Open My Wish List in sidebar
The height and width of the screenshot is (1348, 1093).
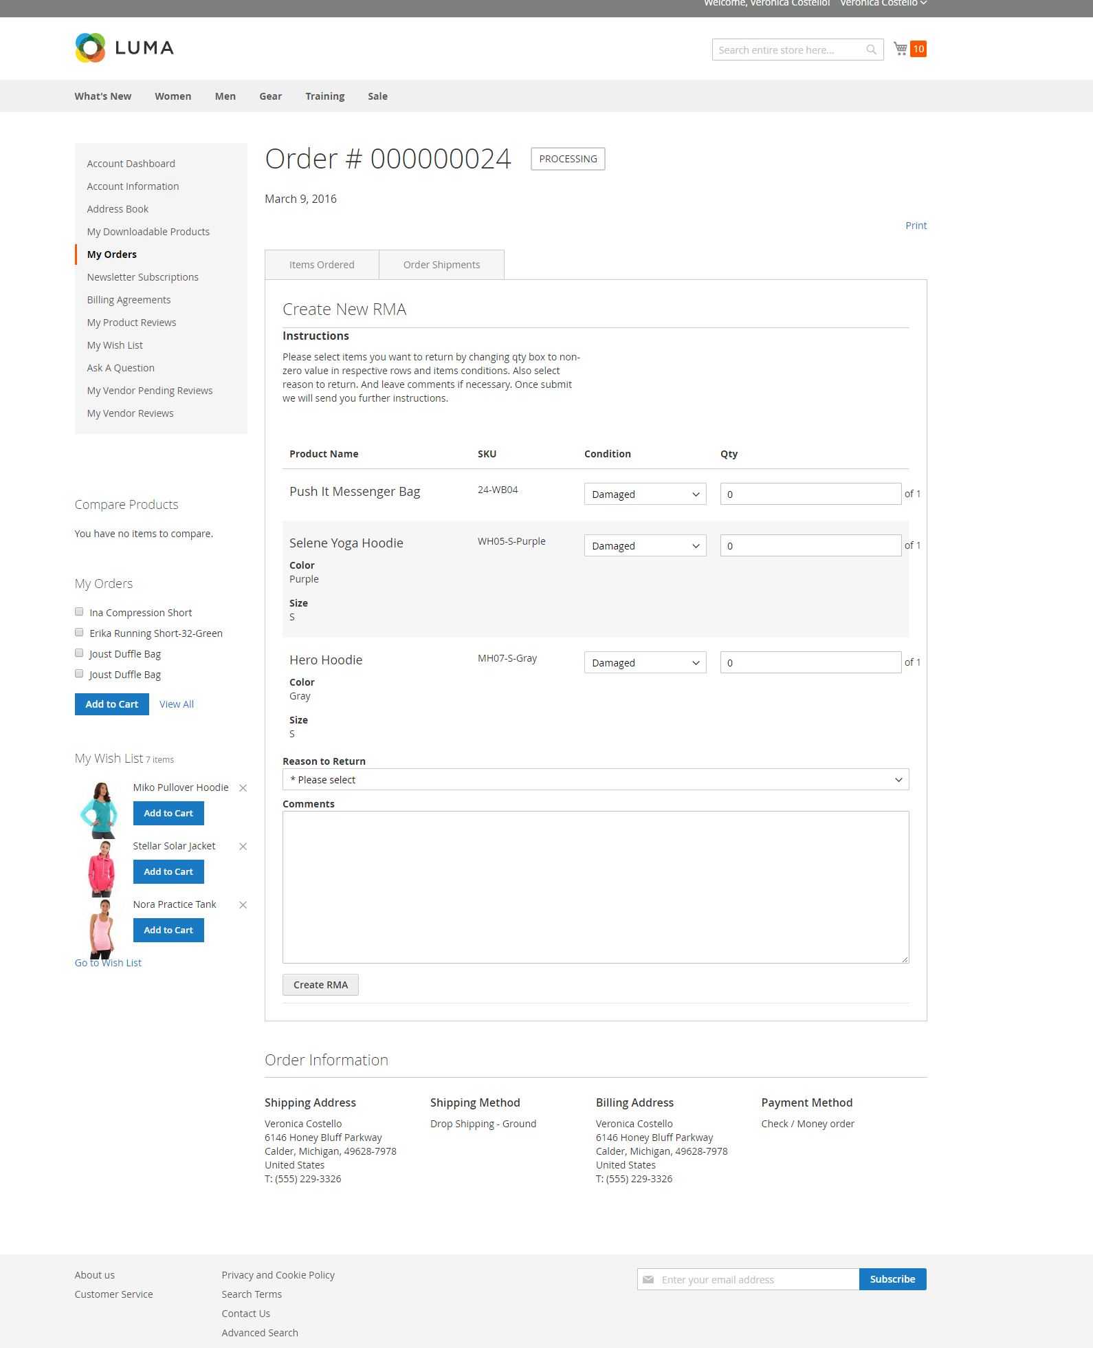pyautogui.click(x=115, y=345)
